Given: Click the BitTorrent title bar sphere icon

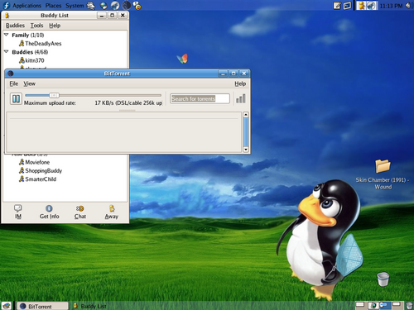Looking at the screenshot, I should [x=10, y=74].
